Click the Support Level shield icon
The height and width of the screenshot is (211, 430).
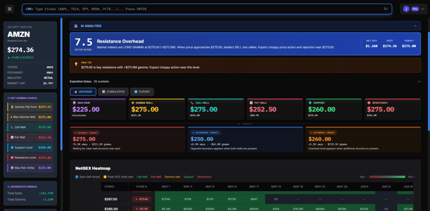[x=11, y=148]
